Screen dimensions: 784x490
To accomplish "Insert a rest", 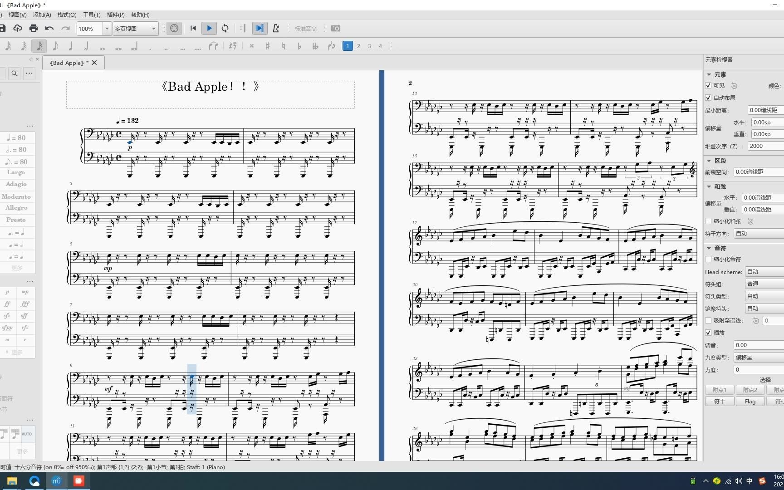I will 233,46.
